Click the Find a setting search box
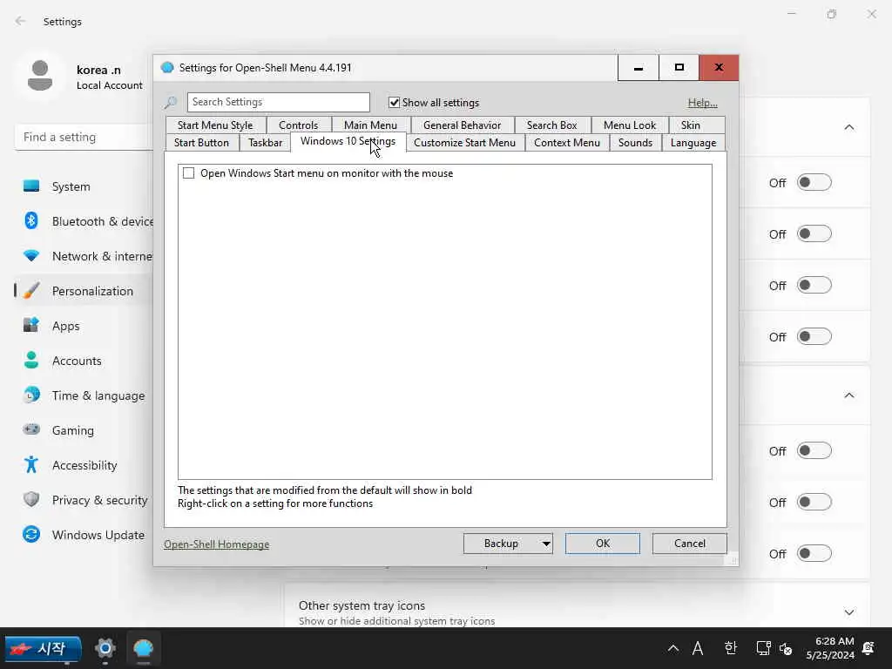This screenshot has width=892, height=669. click(x=84, y=137)
